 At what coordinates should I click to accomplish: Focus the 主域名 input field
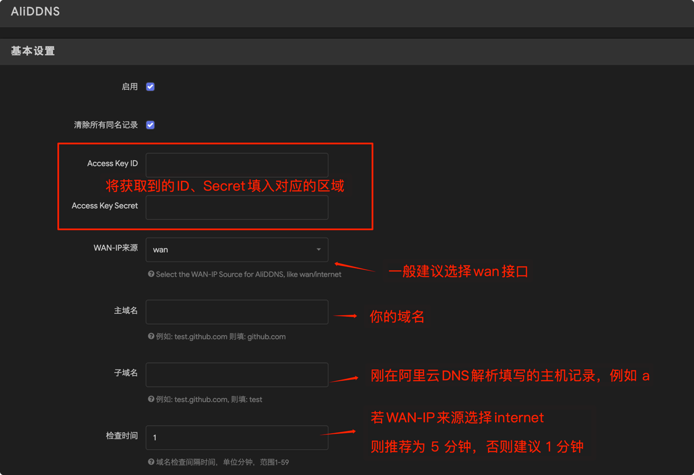pyautogui.click(x=237, y=312)
